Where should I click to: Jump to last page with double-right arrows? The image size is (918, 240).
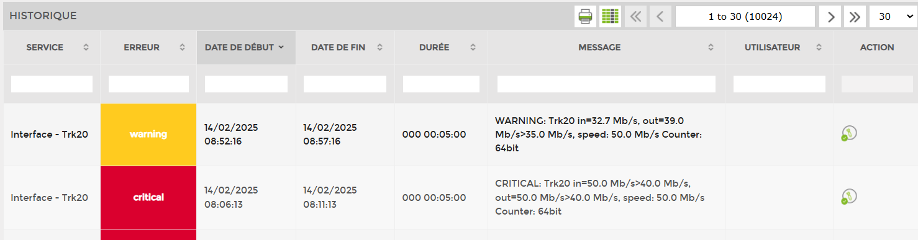click(855, 17)
